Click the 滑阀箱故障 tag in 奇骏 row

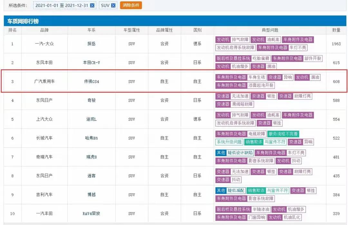(242, 104)
